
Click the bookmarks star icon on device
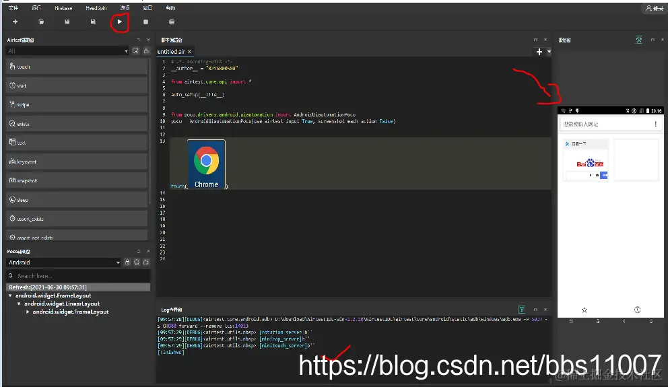coord(584,310)
